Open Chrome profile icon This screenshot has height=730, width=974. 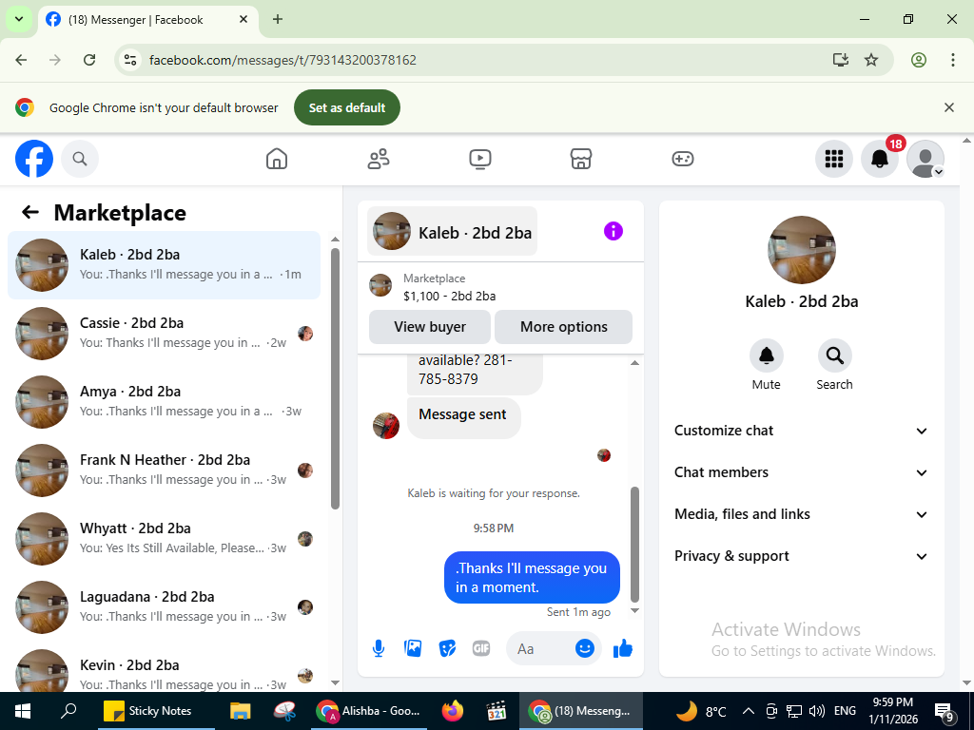point(919,60)
